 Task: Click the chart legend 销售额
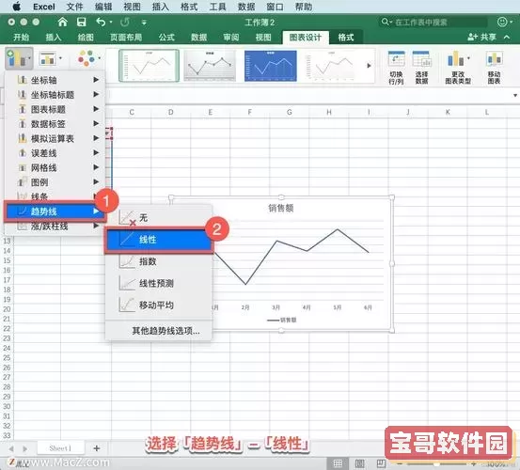(x=282, y=320)
